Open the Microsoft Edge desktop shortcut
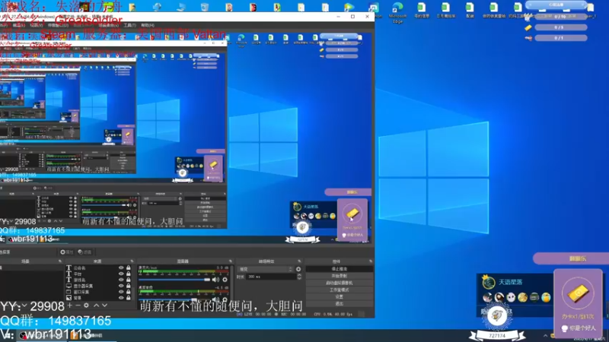Image resolution: width=609 pixels, height=342 pixels. click(397, 12)
